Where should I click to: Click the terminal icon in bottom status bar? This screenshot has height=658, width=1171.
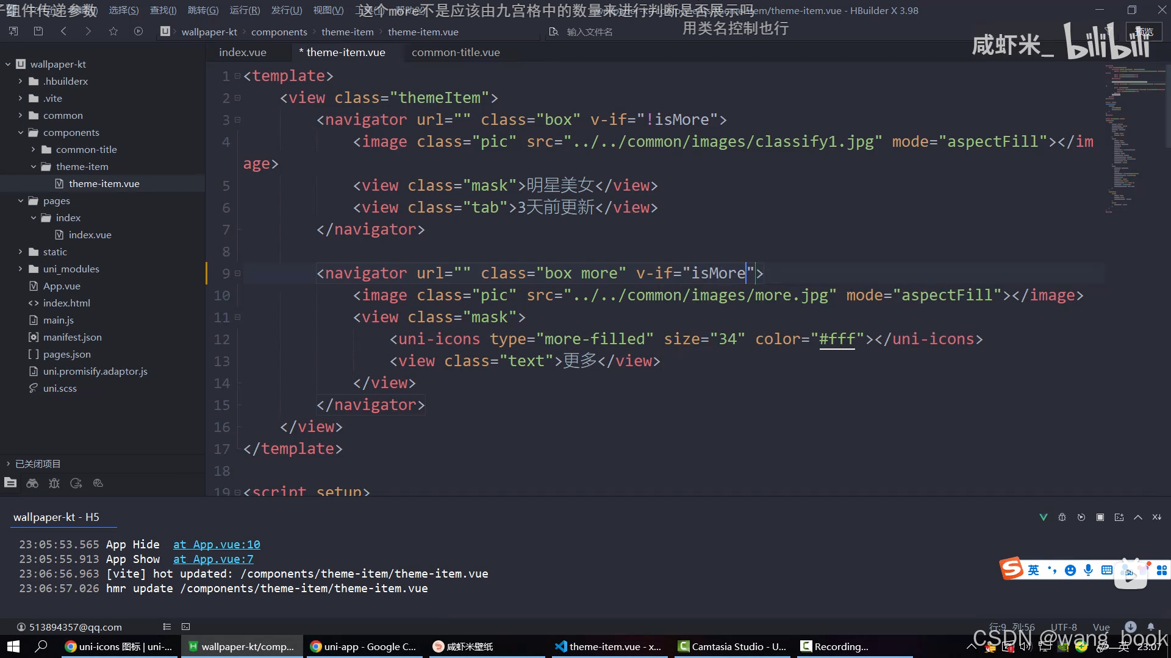click(186, 626)
